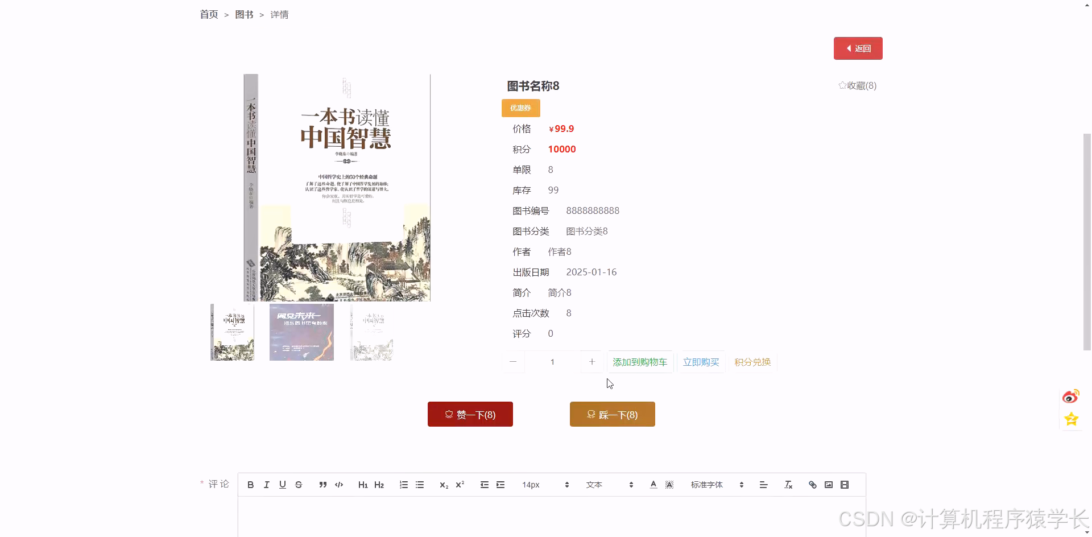Insert an ordered numbered list
Screen dimensions: 1092x537
click(403, 485)
